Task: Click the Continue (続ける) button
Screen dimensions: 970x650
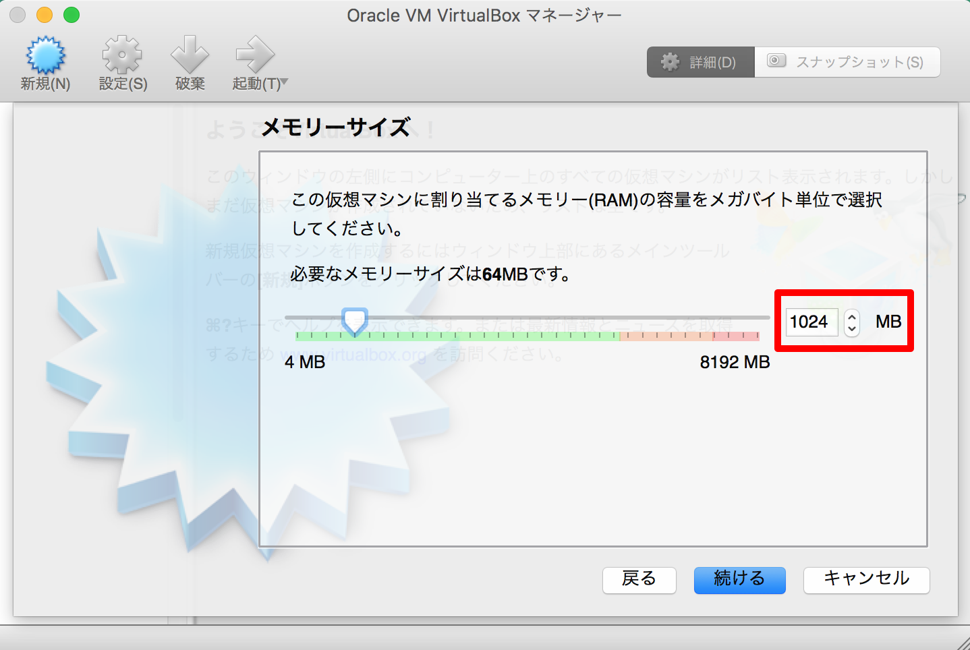Action: [739, 579]
